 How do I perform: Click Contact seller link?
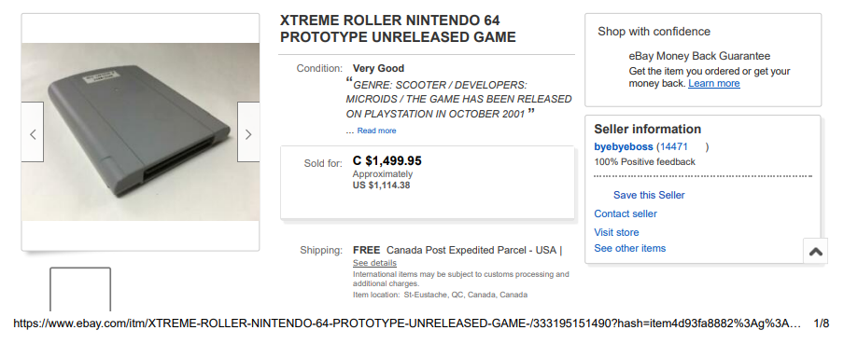pyautogui.click(x=626, y=213)
